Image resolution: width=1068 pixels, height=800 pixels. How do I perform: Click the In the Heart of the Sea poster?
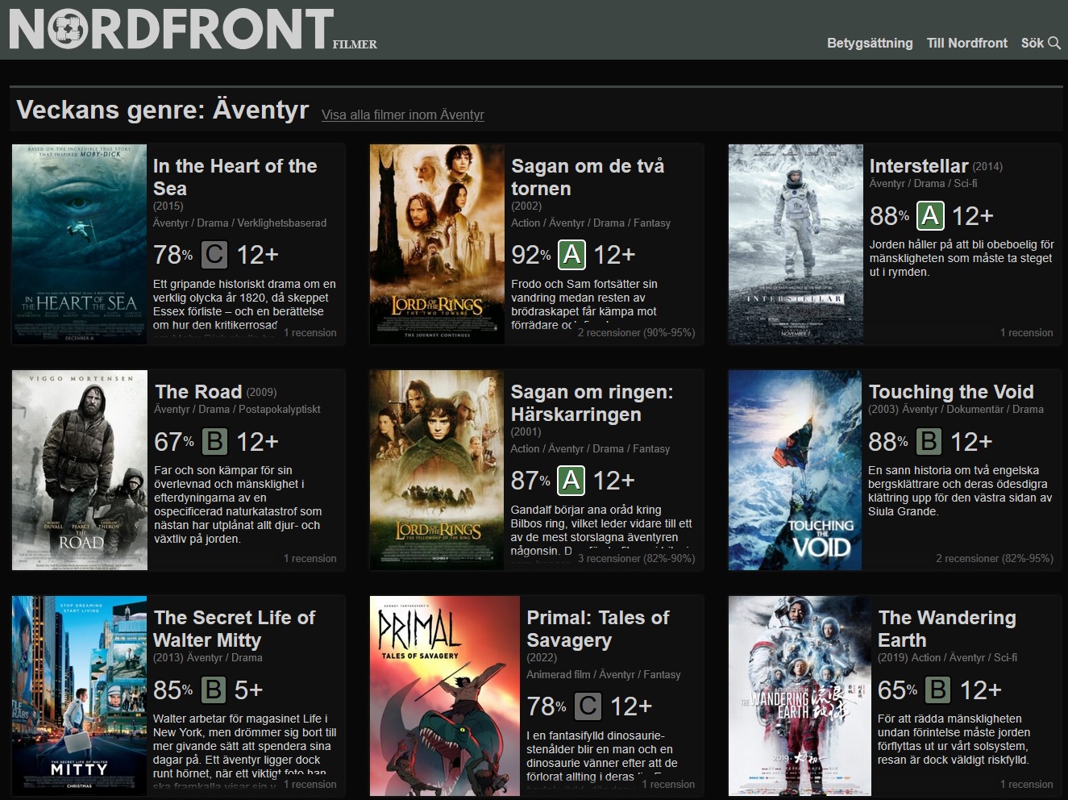pyautogui.click(x=80, y=244)
